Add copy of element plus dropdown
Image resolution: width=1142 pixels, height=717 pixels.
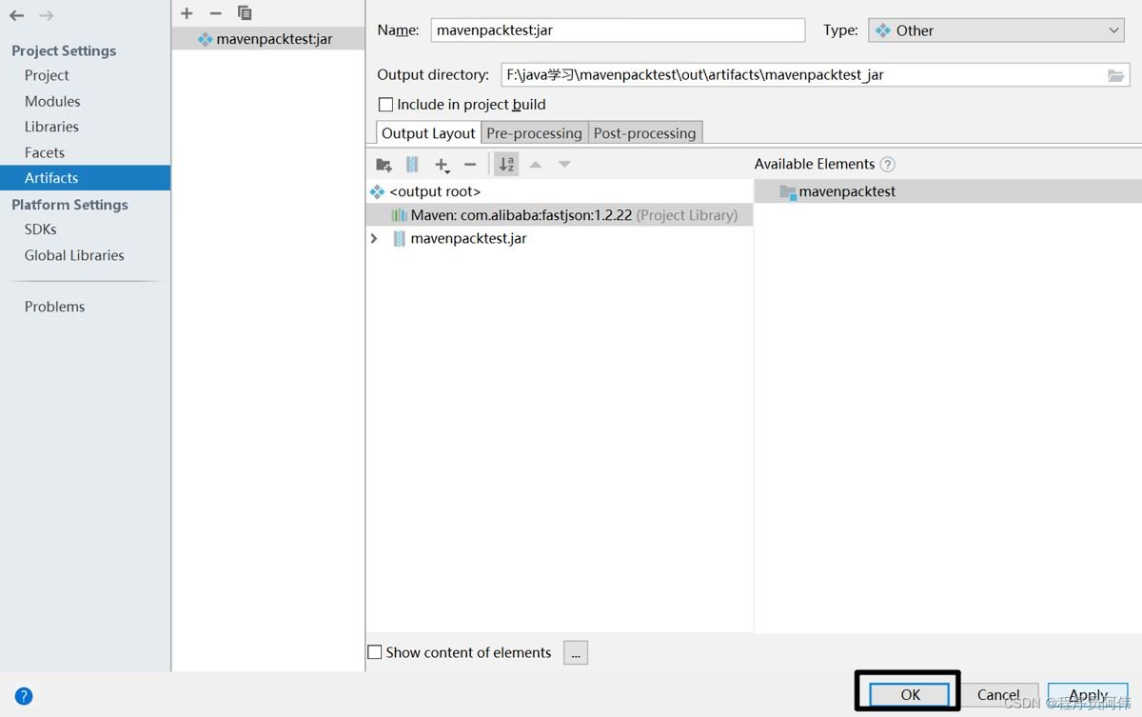(x=442, y=165)
